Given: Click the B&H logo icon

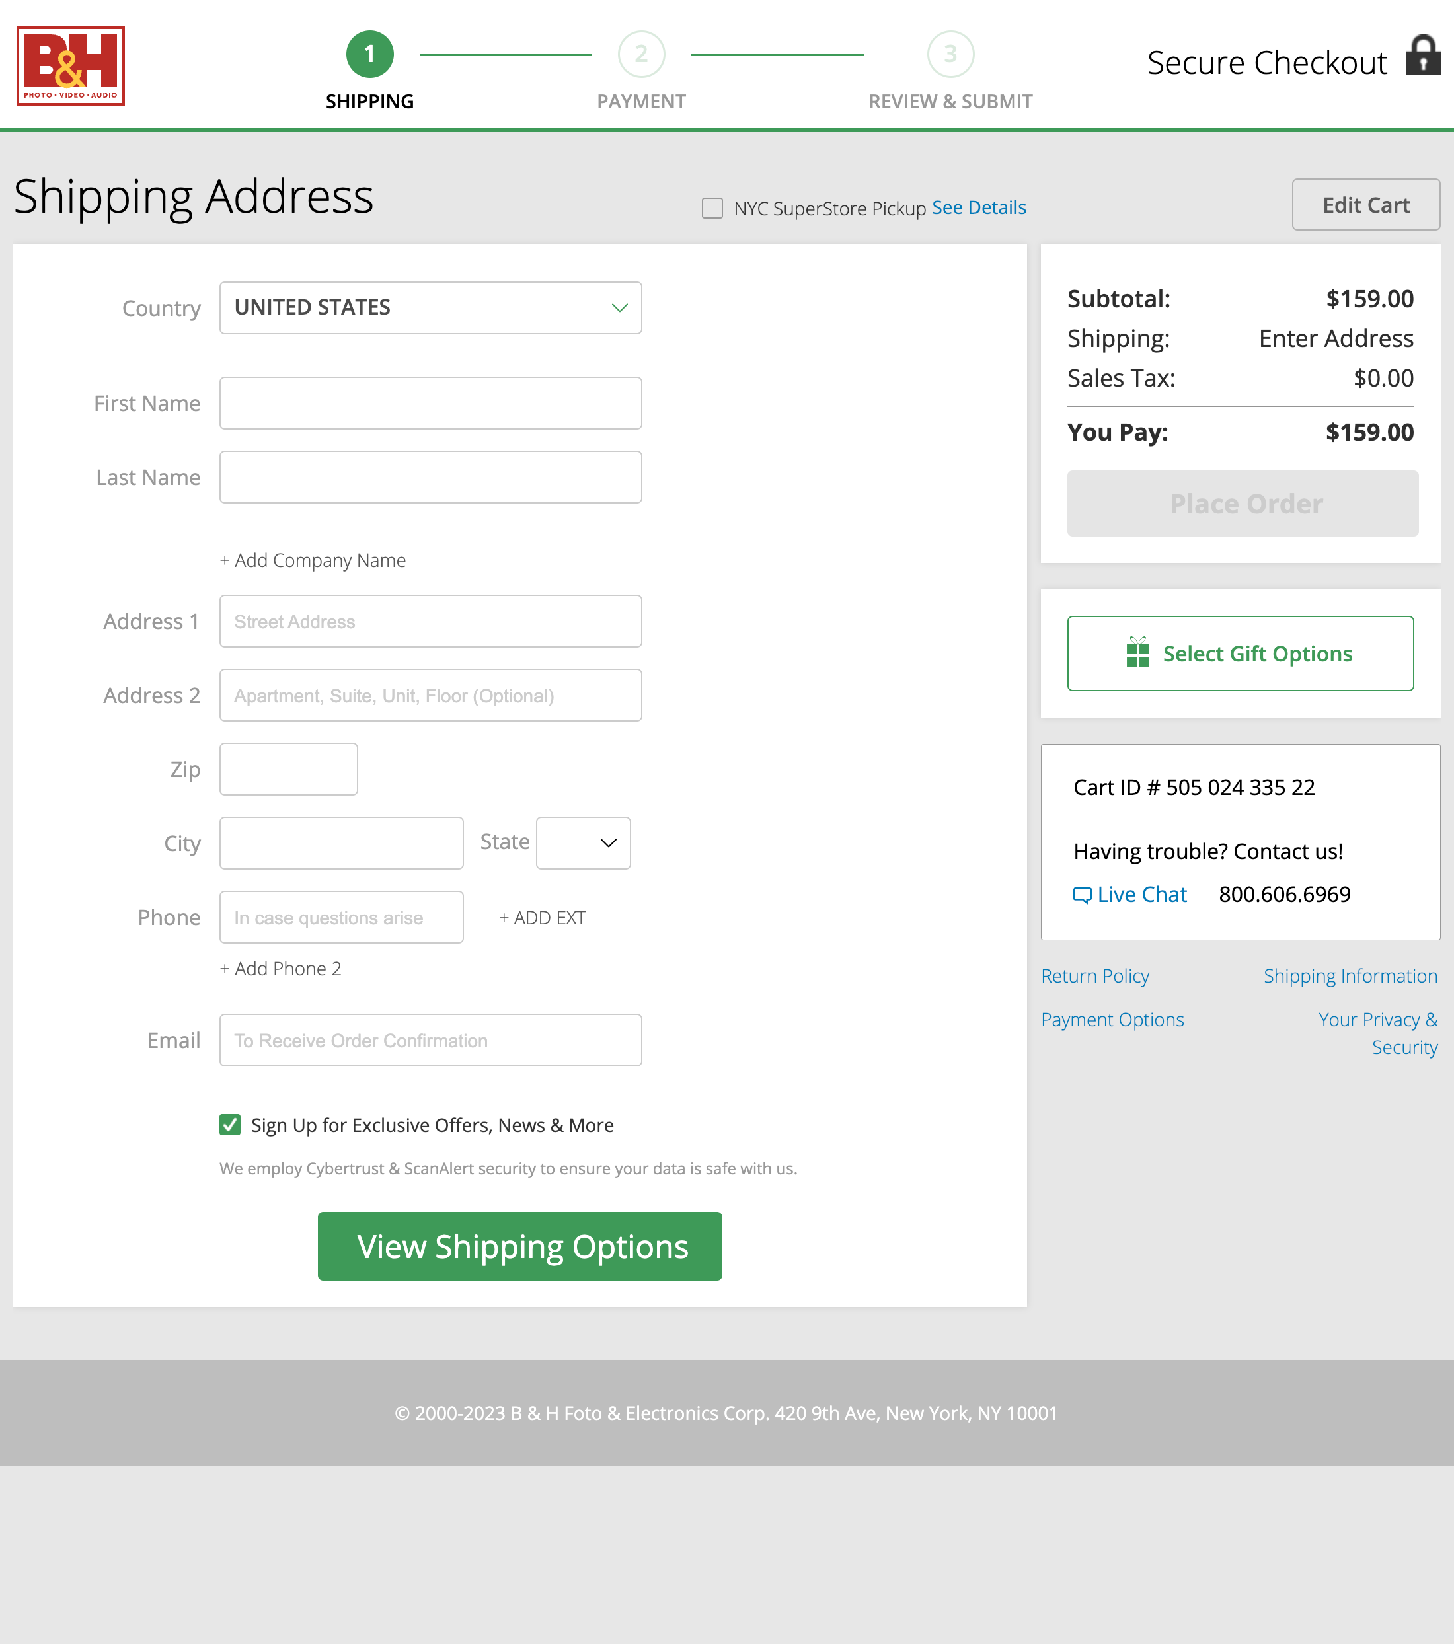Looking at the screenshot, I should 71,66.
